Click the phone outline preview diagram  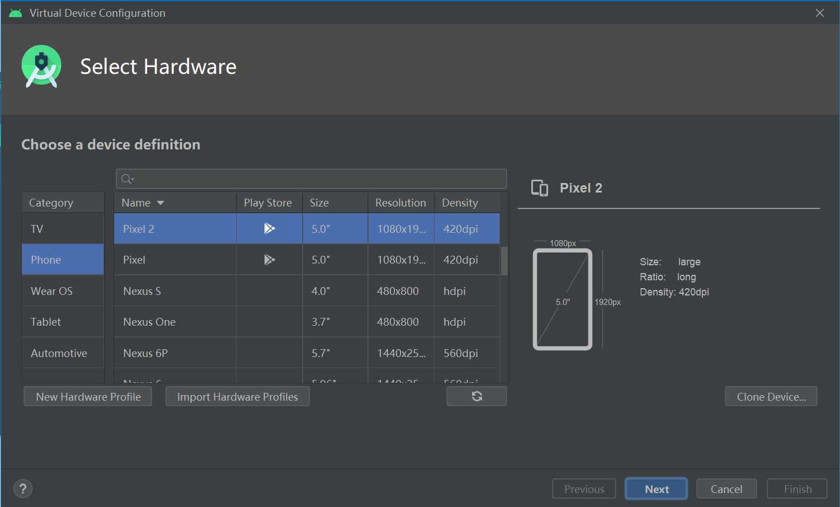pos(563,299)
